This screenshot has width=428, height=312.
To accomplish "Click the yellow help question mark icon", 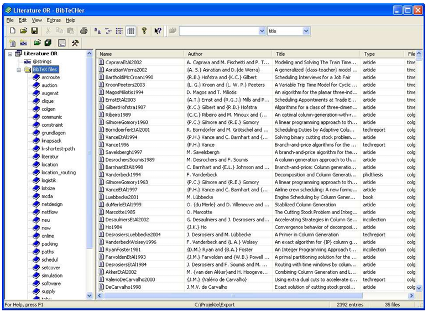I will tap(144, 32).
